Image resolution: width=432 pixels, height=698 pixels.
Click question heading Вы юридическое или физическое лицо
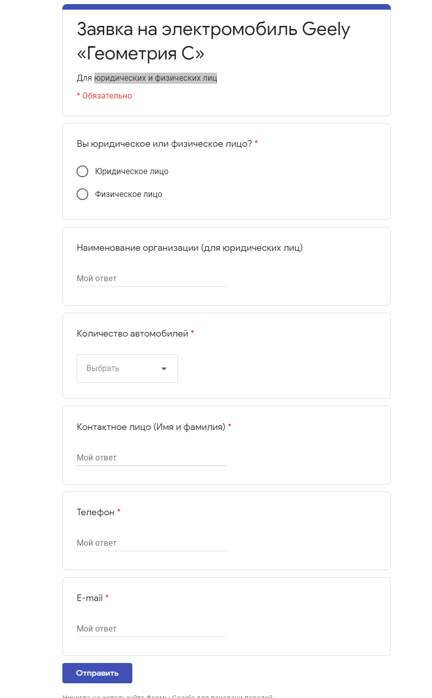click(x=164, y=144)
